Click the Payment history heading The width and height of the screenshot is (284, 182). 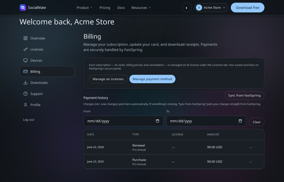point(96,98)
